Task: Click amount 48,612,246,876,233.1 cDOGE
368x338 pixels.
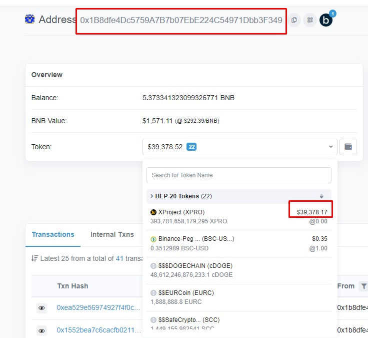Action: (x=191, y=275)
